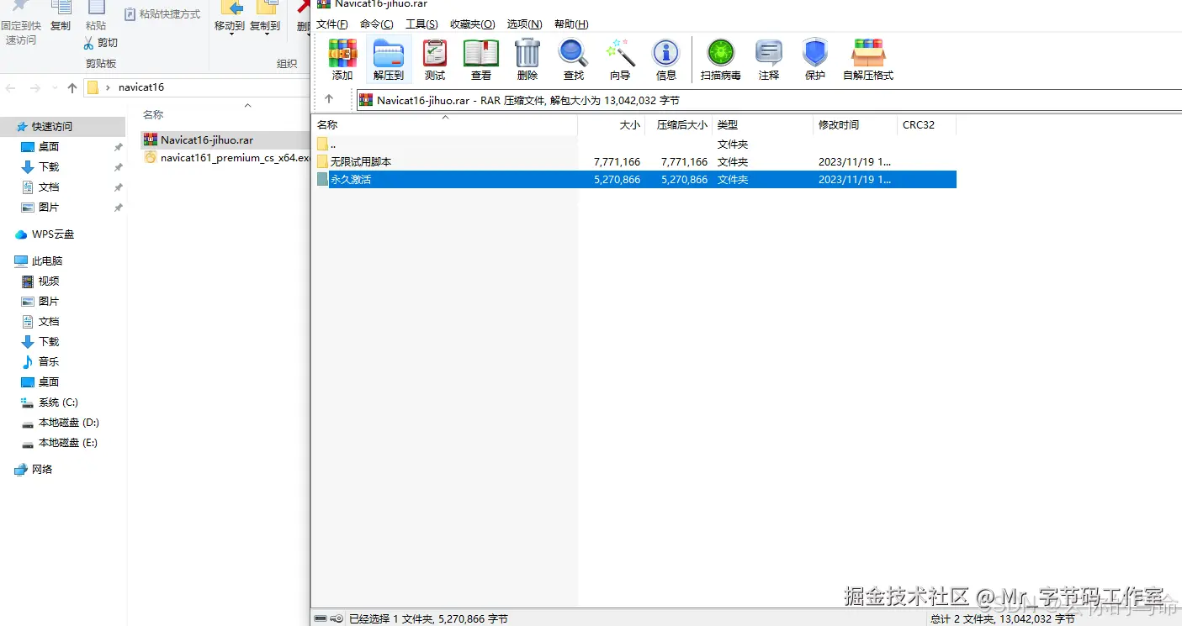The image size is (1182, 626).
Task: Open the 工具 menu in WinRAR
Action: click(421, 24)
